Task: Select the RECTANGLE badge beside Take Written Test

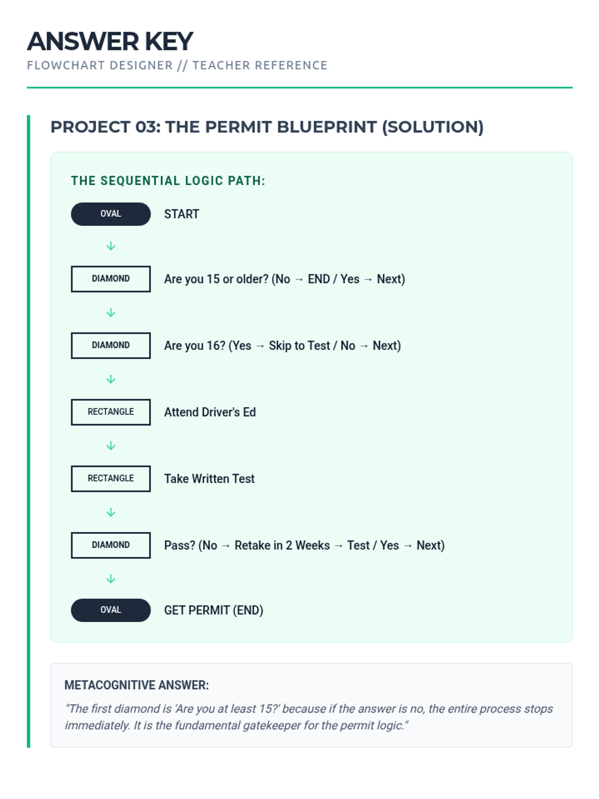Action: click(x=110, y=478)
